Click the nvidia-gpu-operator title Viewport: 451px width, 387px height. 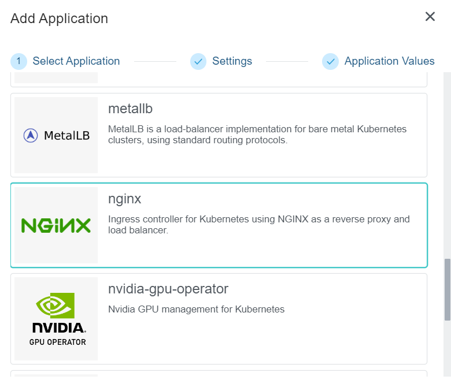tap(168, 289)
